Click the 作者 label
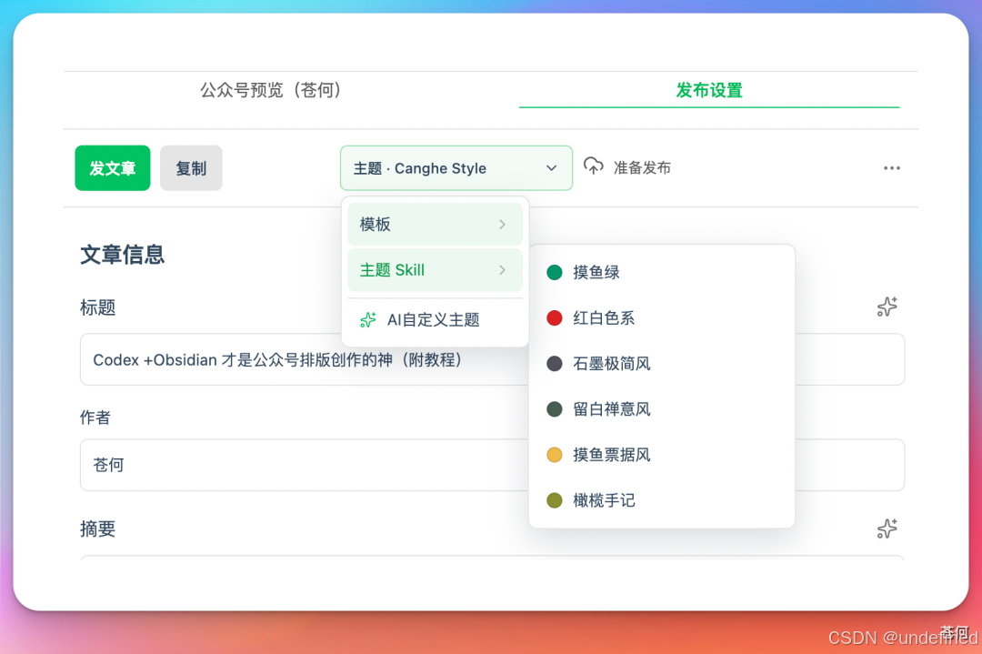 pos(95,418)
